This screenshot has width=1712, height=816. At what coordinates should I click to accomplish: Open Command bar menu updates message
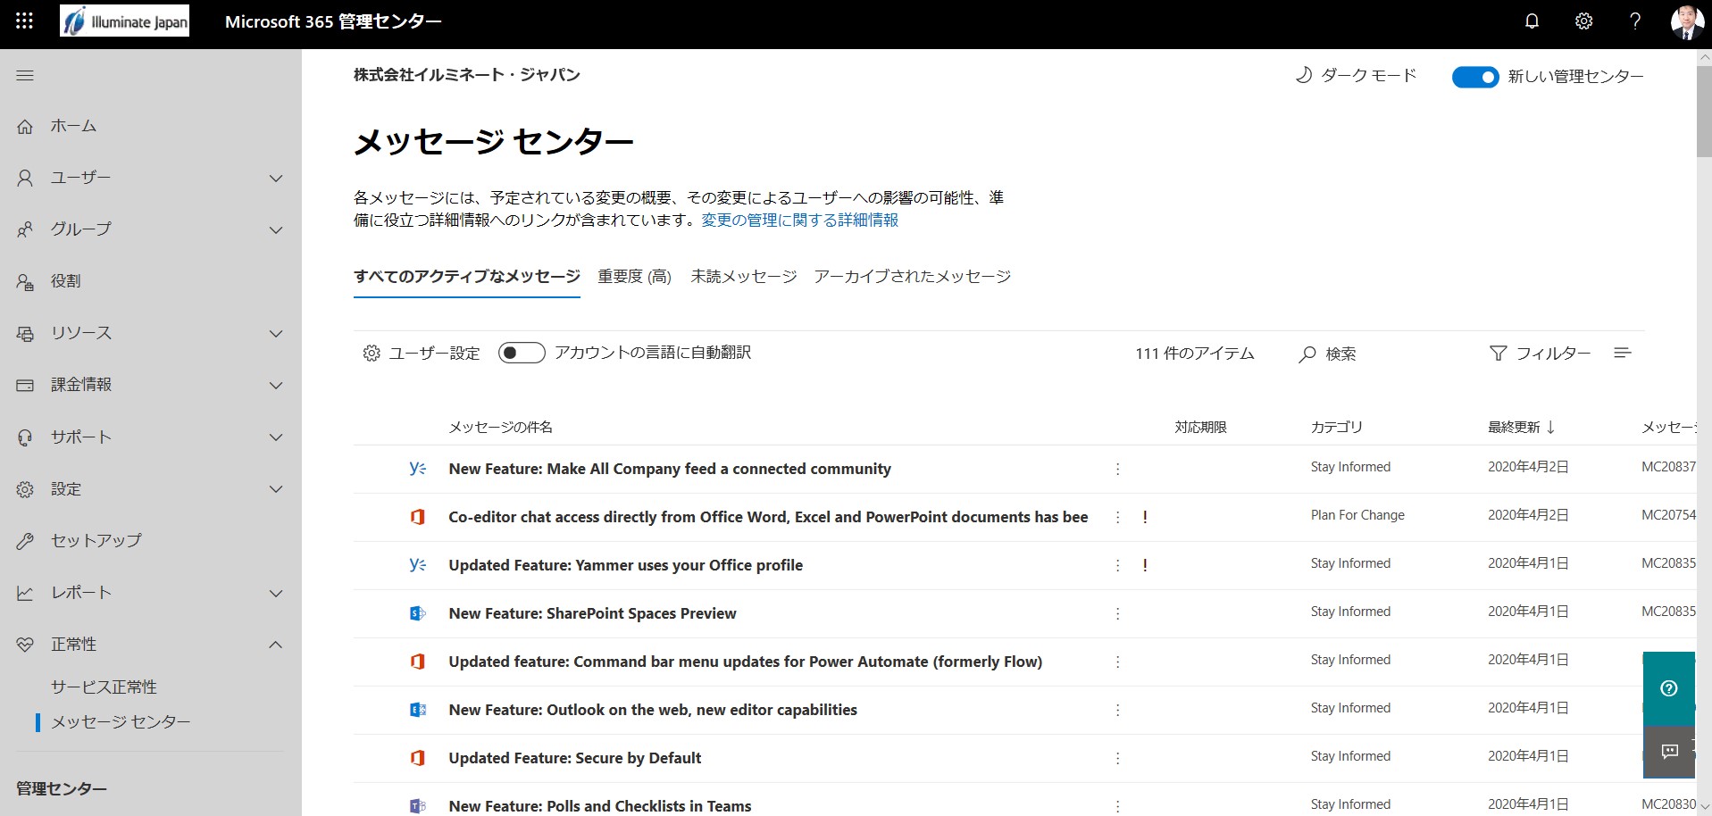point(745,662)
